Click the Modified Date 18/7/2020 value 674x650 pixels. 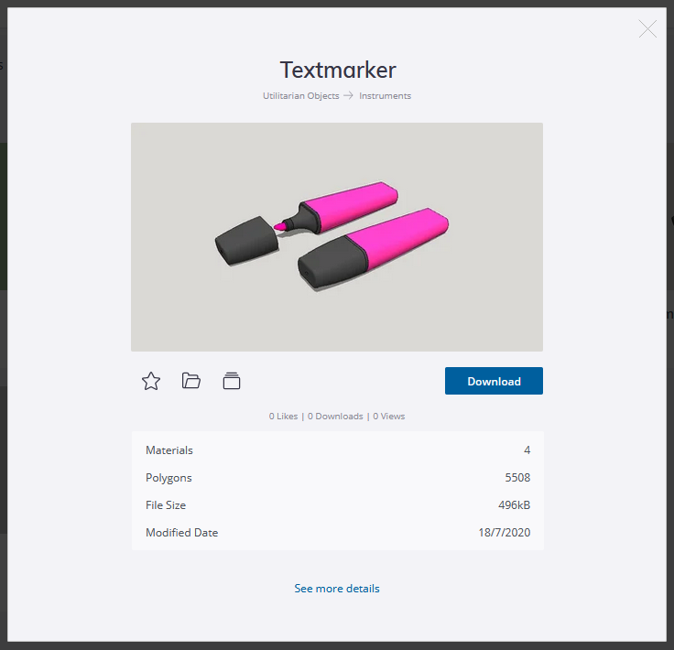coord(505,532)
